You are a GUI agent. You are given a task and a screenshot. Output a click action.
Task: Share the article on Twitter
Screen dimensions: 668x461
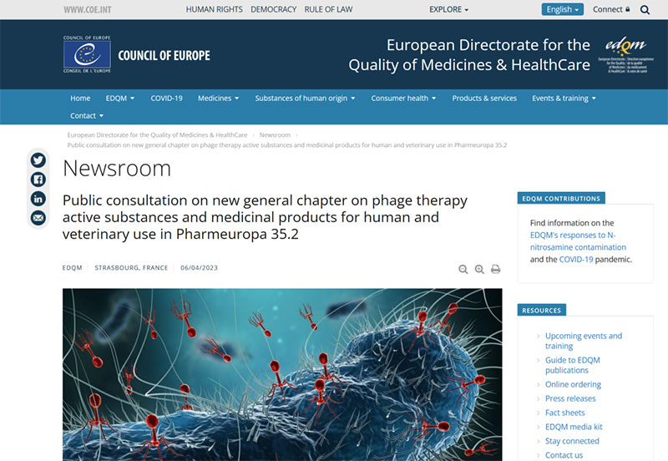tap(38, 160)
